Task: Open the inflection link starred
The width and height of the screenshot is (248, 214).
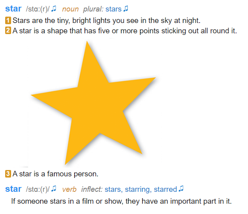Action: pos(165,189)
